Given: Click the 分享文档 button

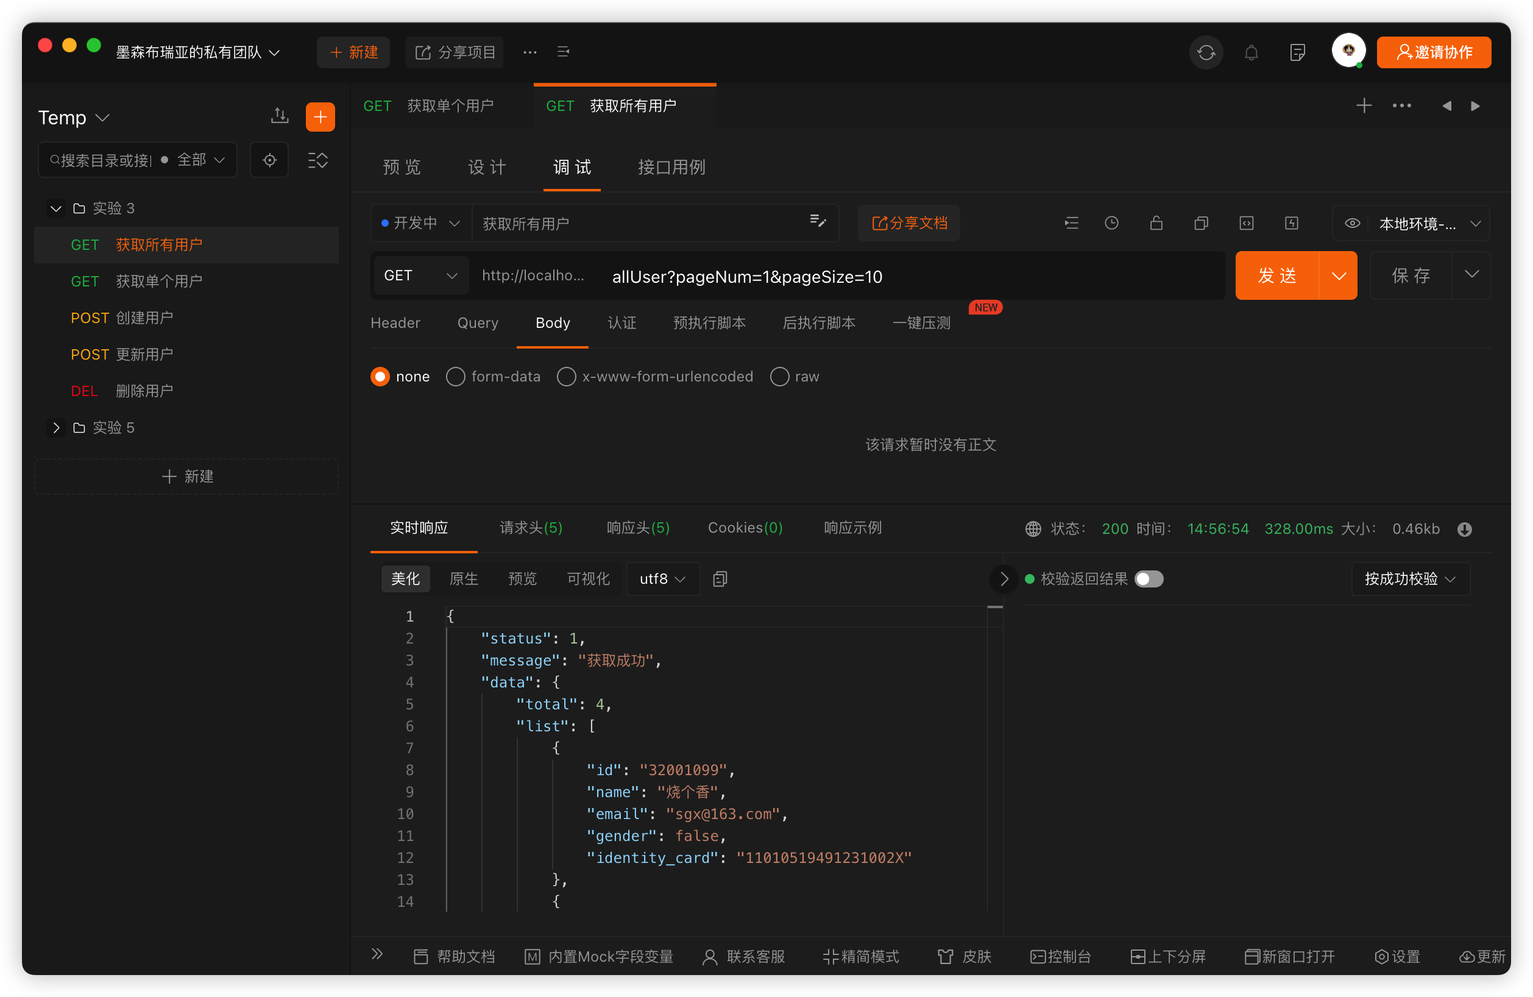Looking at the screenshot, I should click(x=909, y=223).
